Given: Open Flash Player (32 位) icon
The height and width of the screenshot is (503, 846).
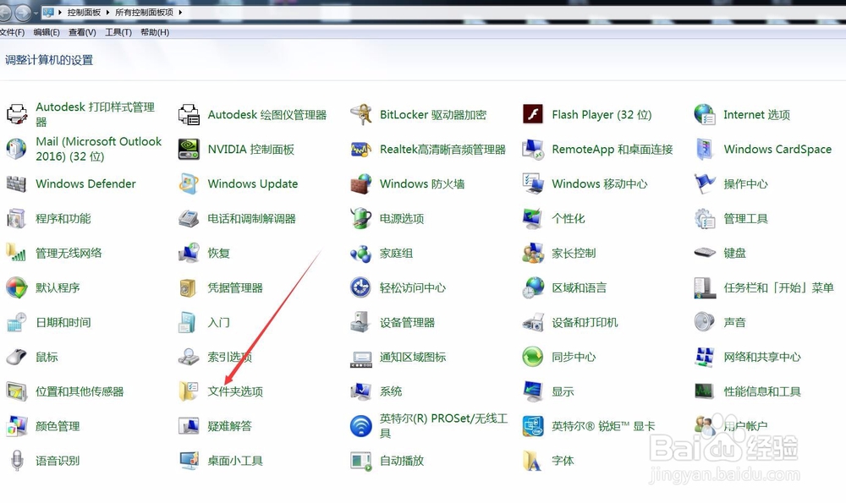Looking at the screenshot, I should point(532,114).
